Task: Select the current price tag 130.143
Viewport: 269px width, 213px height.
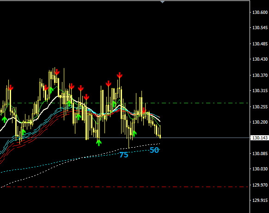Action: tap(260, 138)
